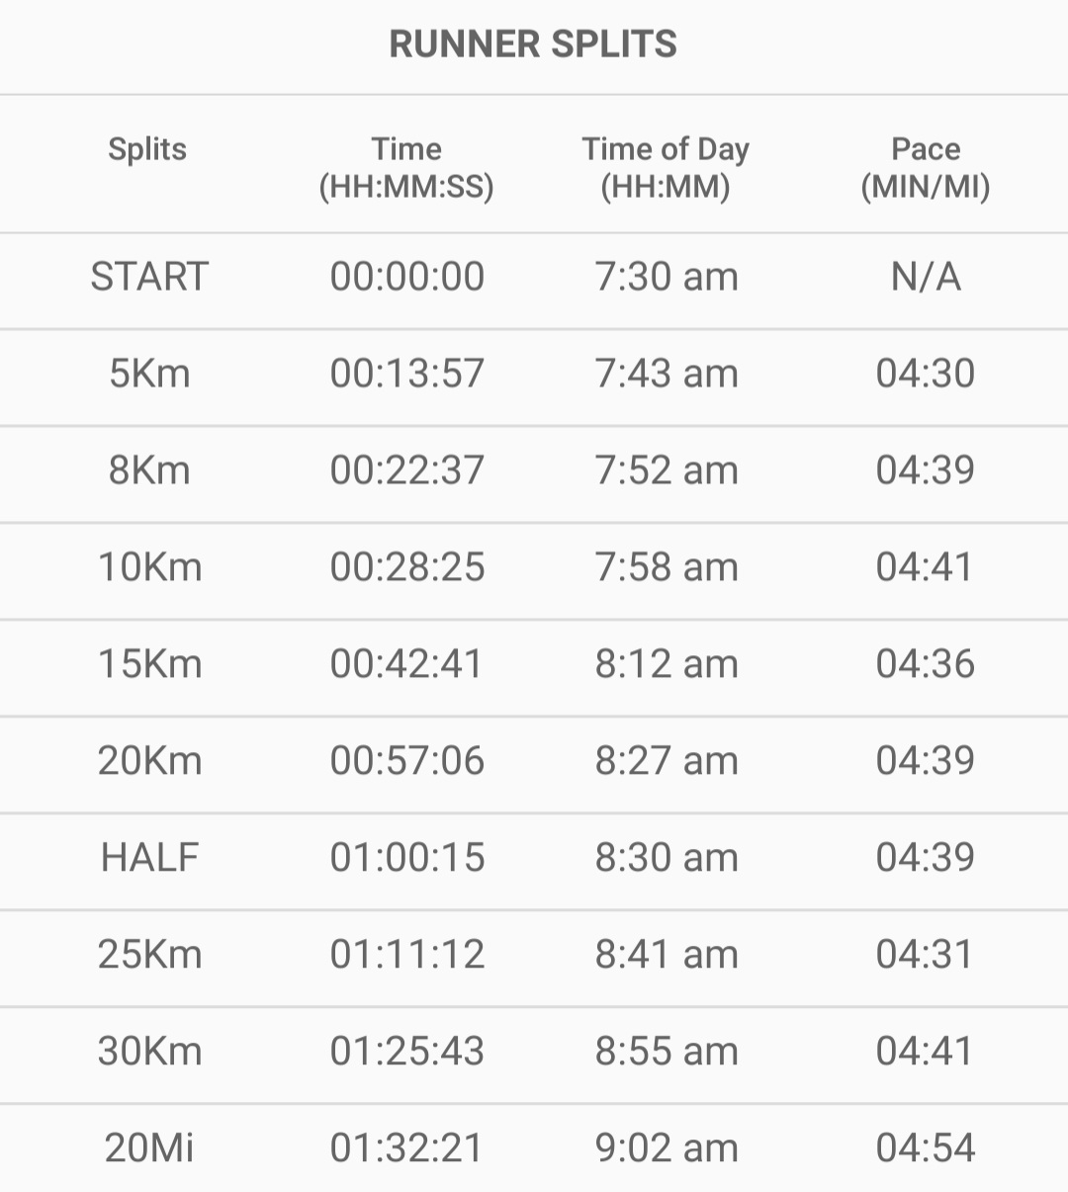Viewport: 1068px width, 1192px height.
Task: Click the Time of Day column header
Action: pos(666,167)
